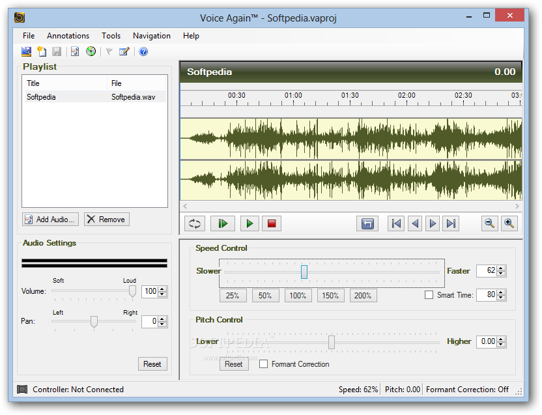Decrease the Pan value with down arrow

point(162,324)
